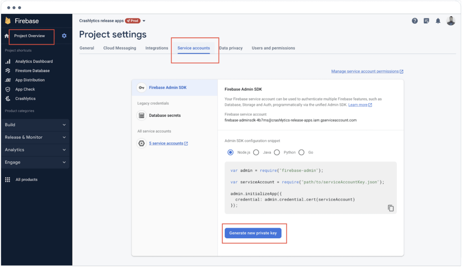Screen dimensions: 462x267
Task: Select the Go radio button
Action: point(301,152)
